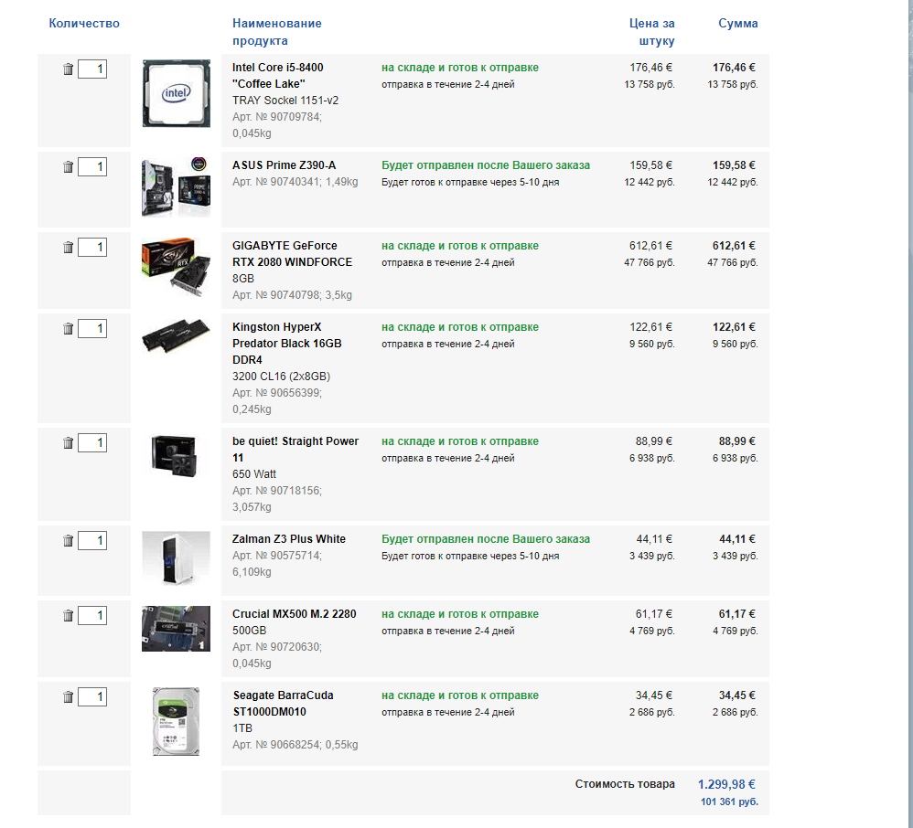Select Seagate shipping time 2-4 days text
913x828 pixels.
(447, 712)
